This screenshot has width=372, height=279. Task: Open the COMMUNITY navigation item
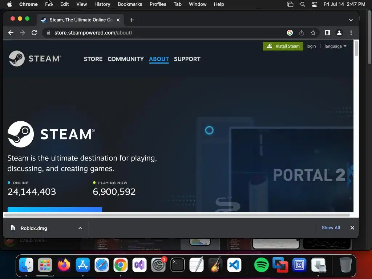(125, 59)
